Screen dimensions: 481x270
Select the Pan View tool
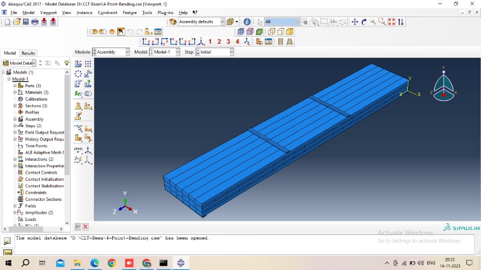click(355, 22)
